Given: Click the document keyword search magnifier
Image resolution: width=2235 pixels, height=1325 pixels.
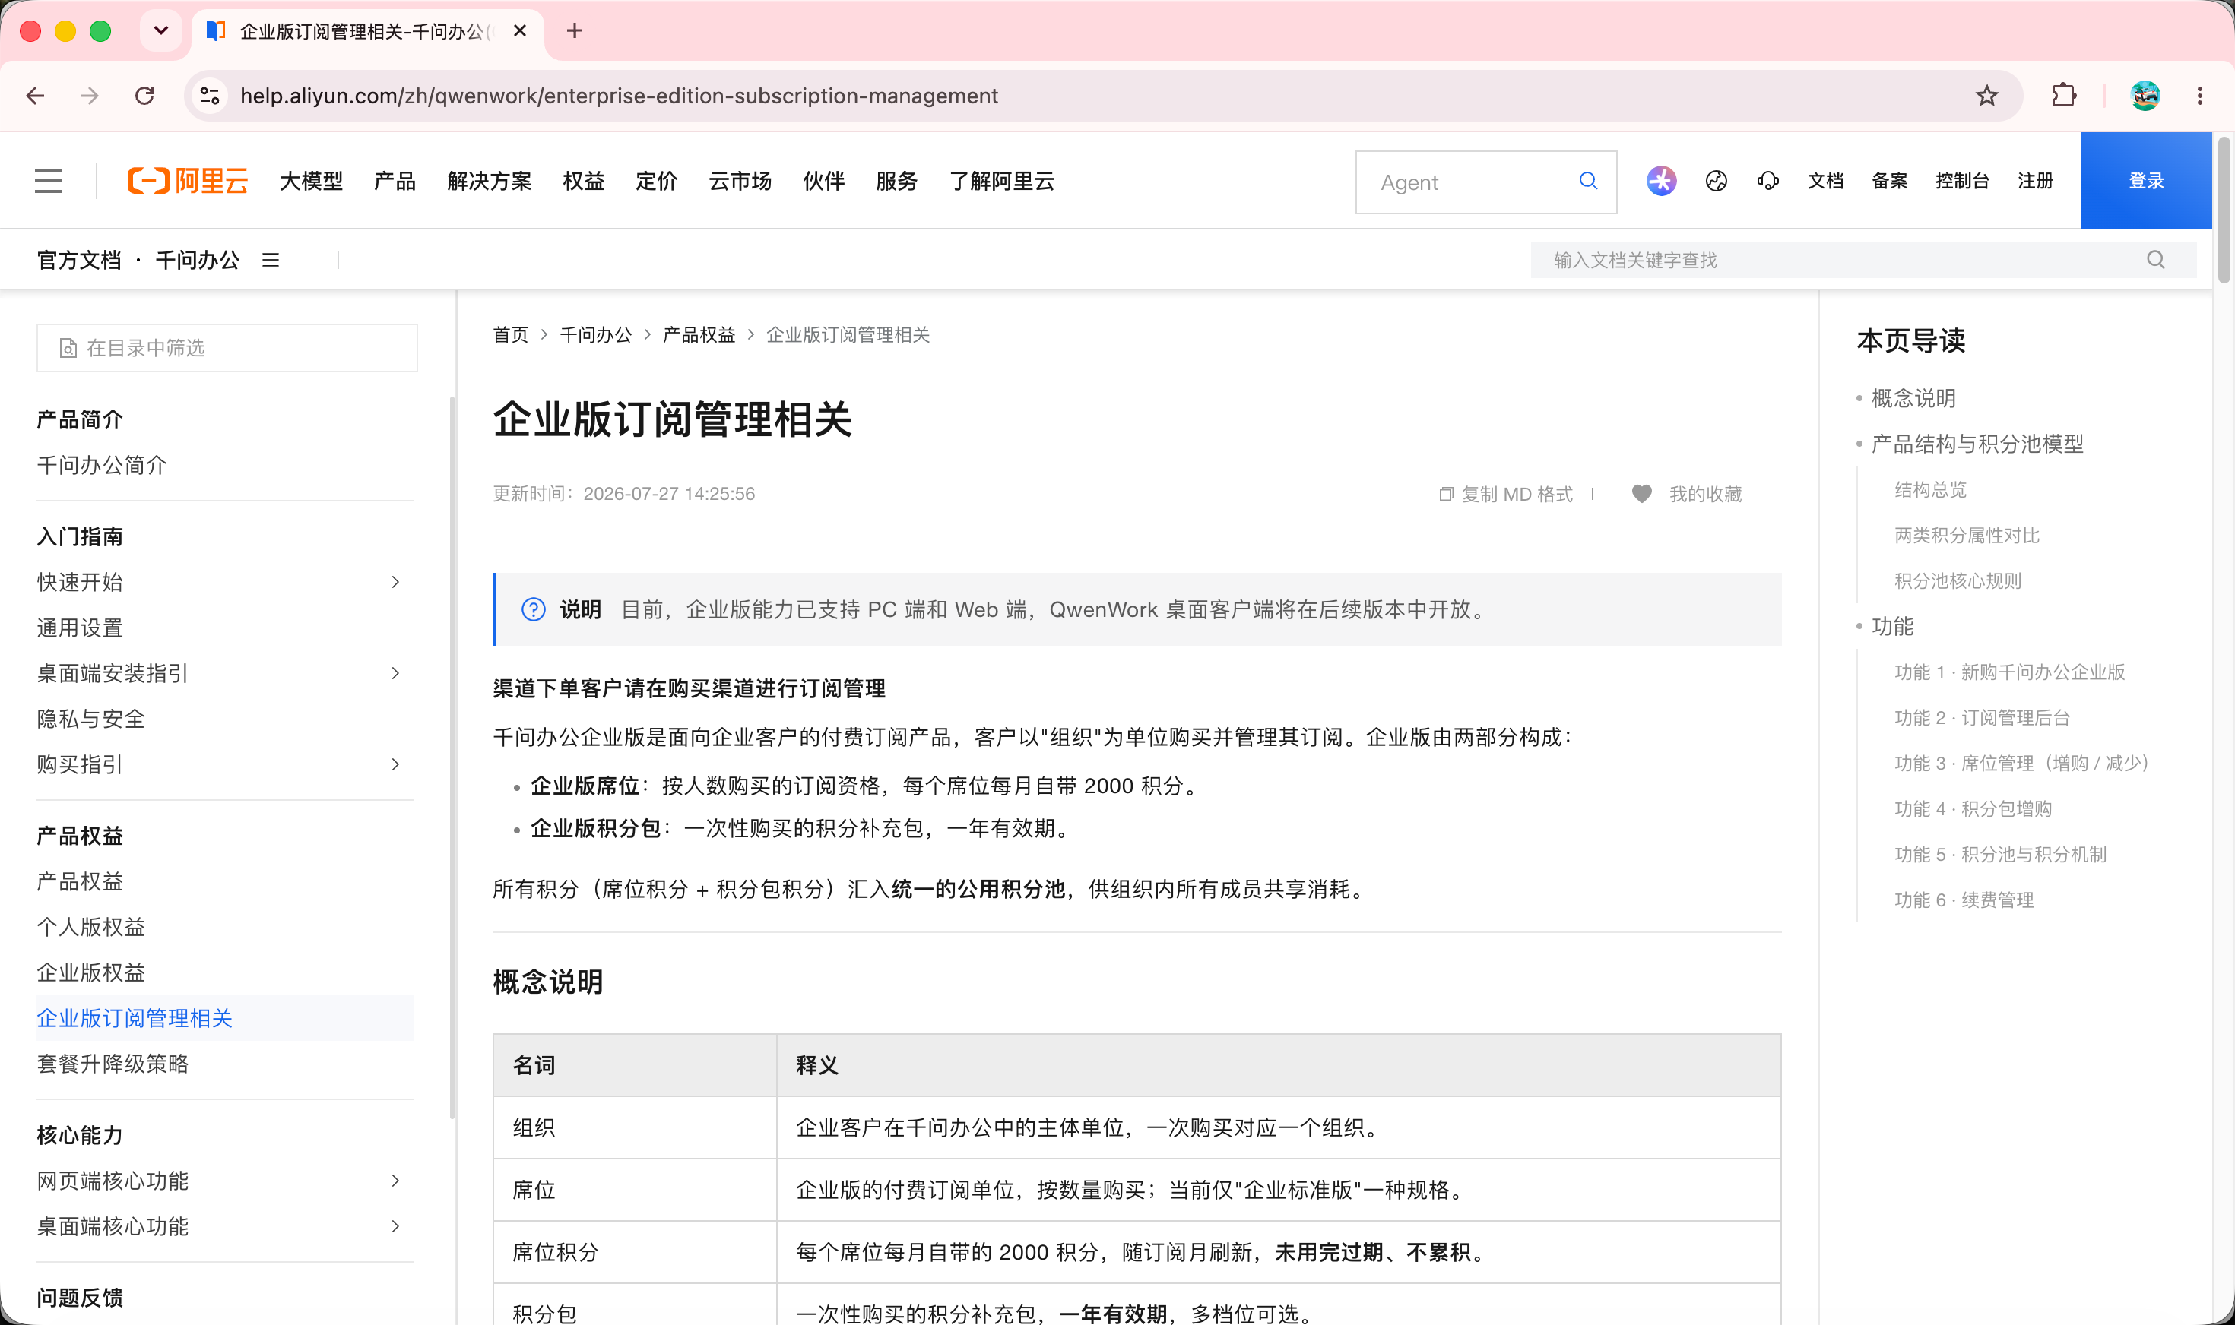Looking at the screenshot, I should (x=2155, y=260).
